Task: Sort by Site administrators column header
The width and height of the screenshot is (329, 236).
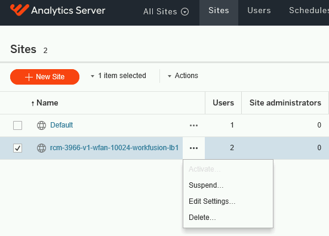Action: coord(285,103)
